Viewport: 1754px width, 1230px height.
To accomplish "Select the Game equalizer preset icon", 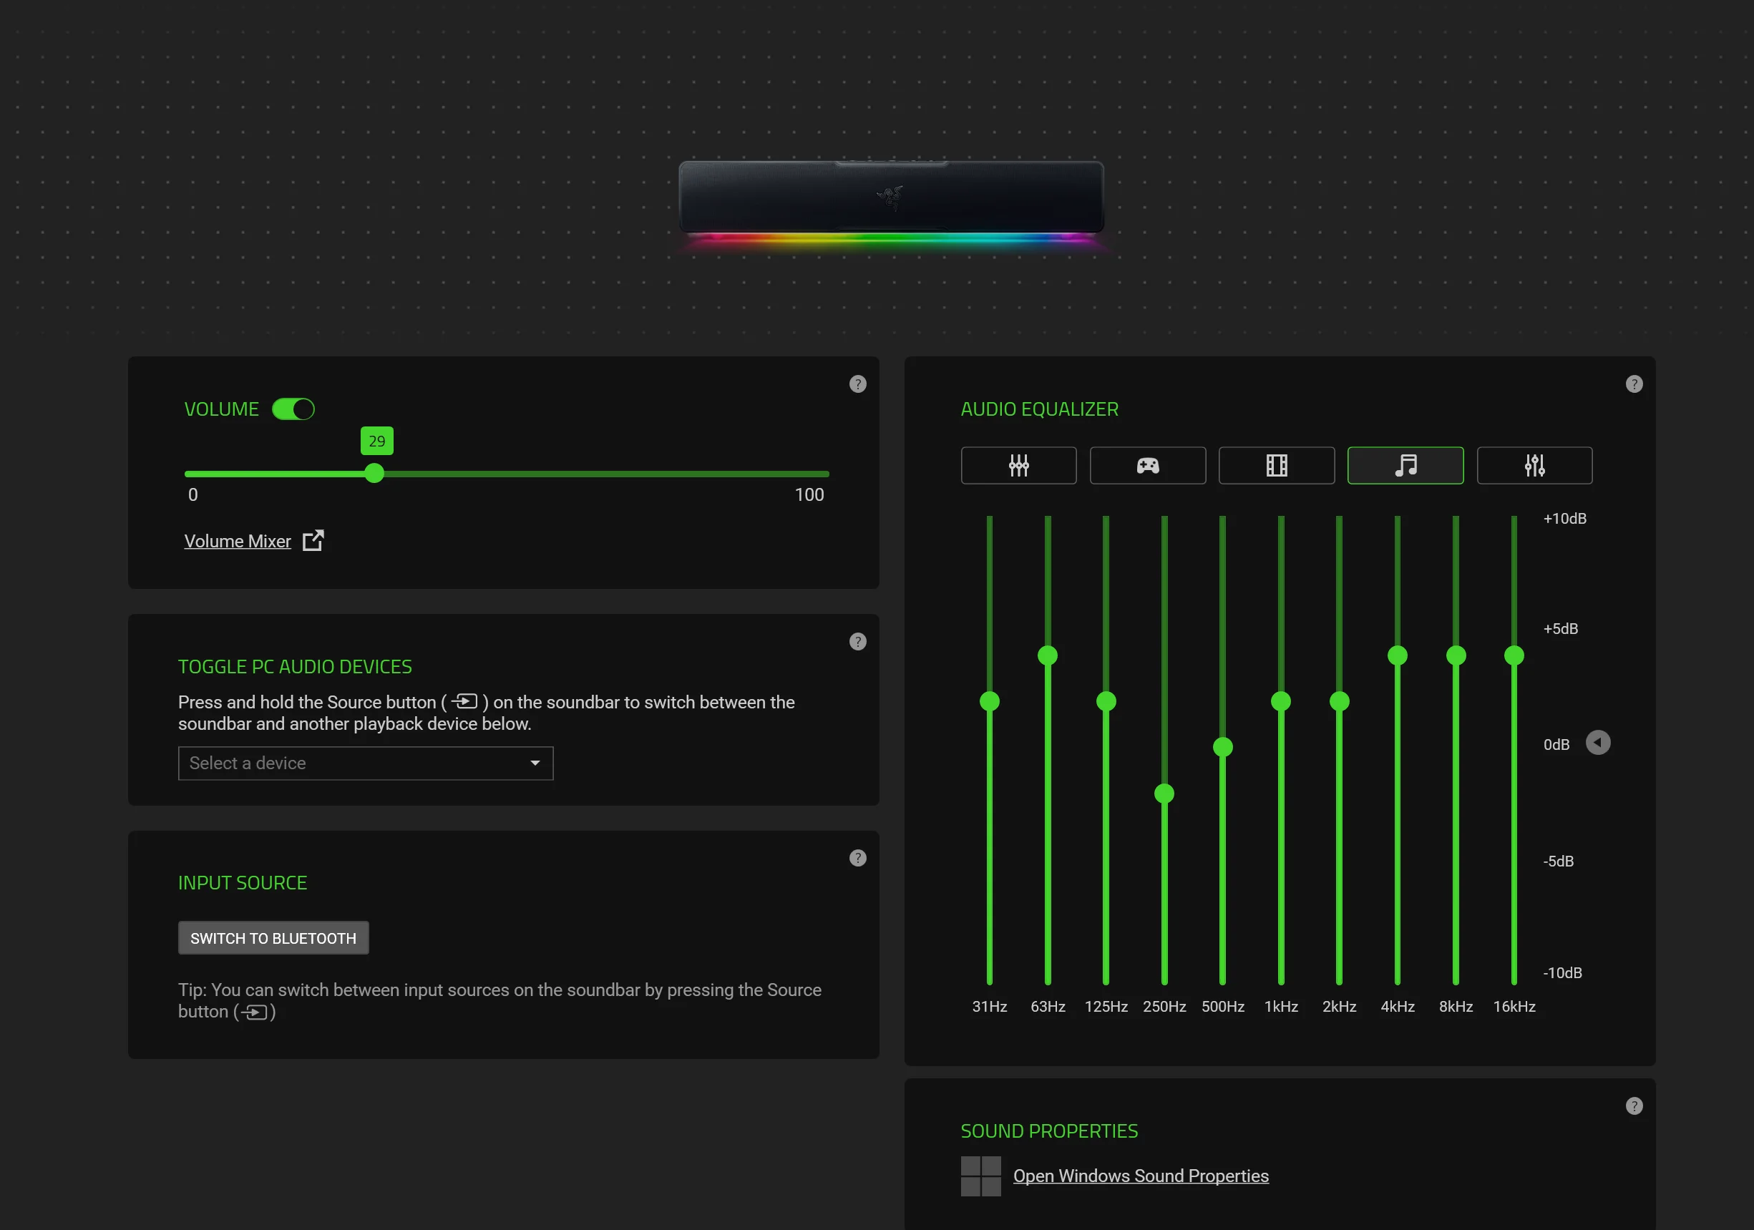I will pos(1147,465).
